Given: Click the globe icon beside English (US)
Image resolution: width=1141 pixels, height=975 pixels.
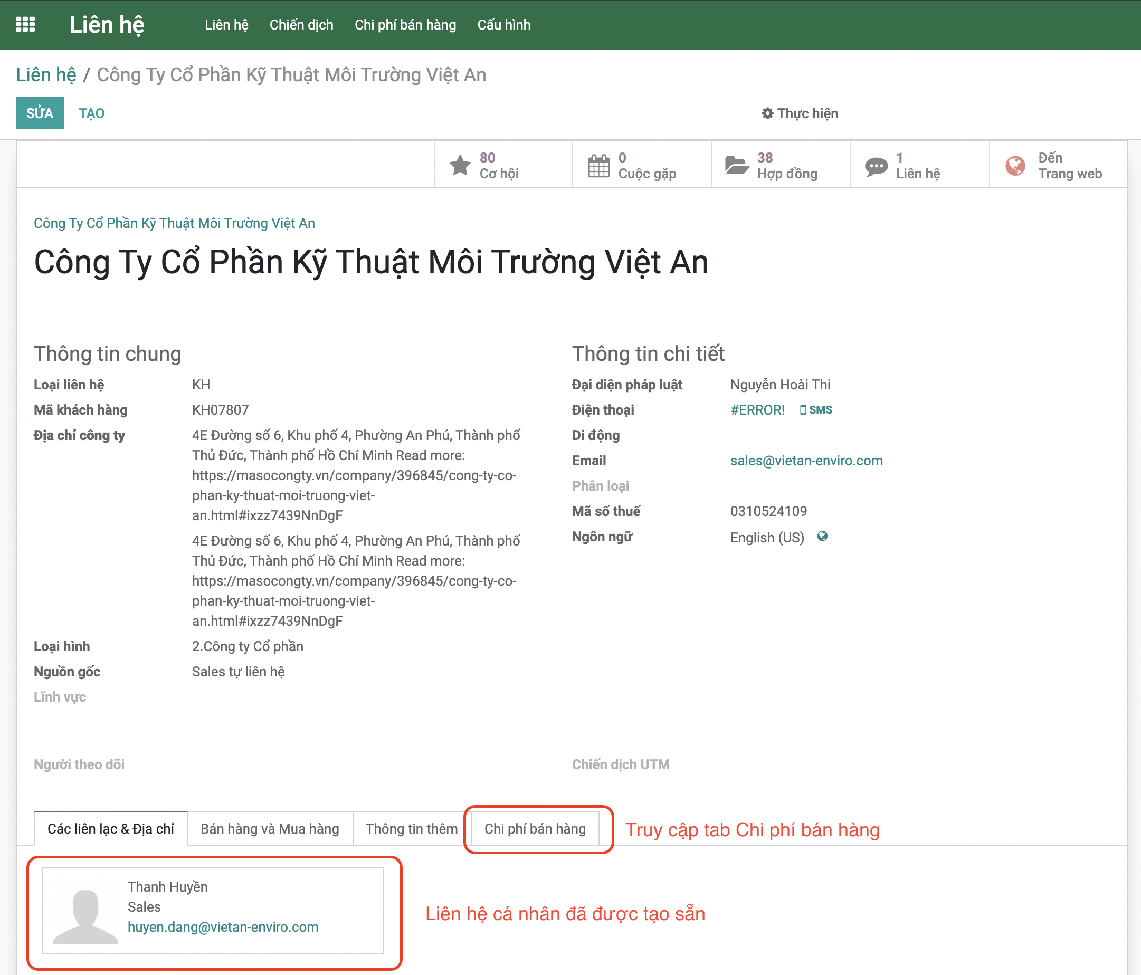Looking at the screenshot, I should coord(822,536).
